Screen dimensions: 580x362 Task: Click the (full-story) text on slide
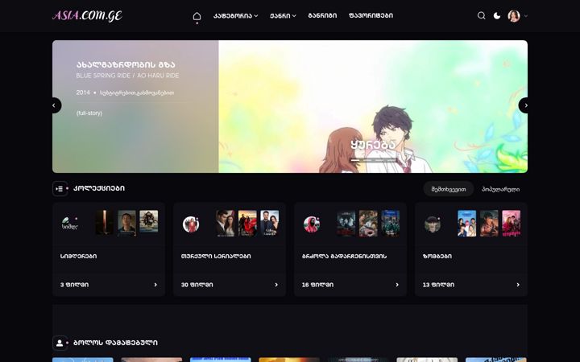point(89,113)
